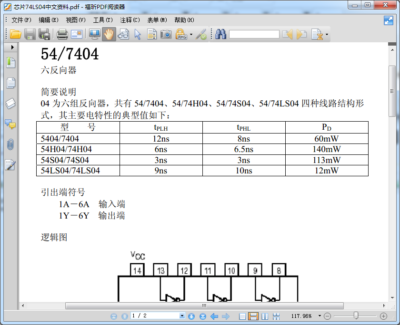Open the 帮助(H) menu
The image size is (400, 325).
point(184,20)
